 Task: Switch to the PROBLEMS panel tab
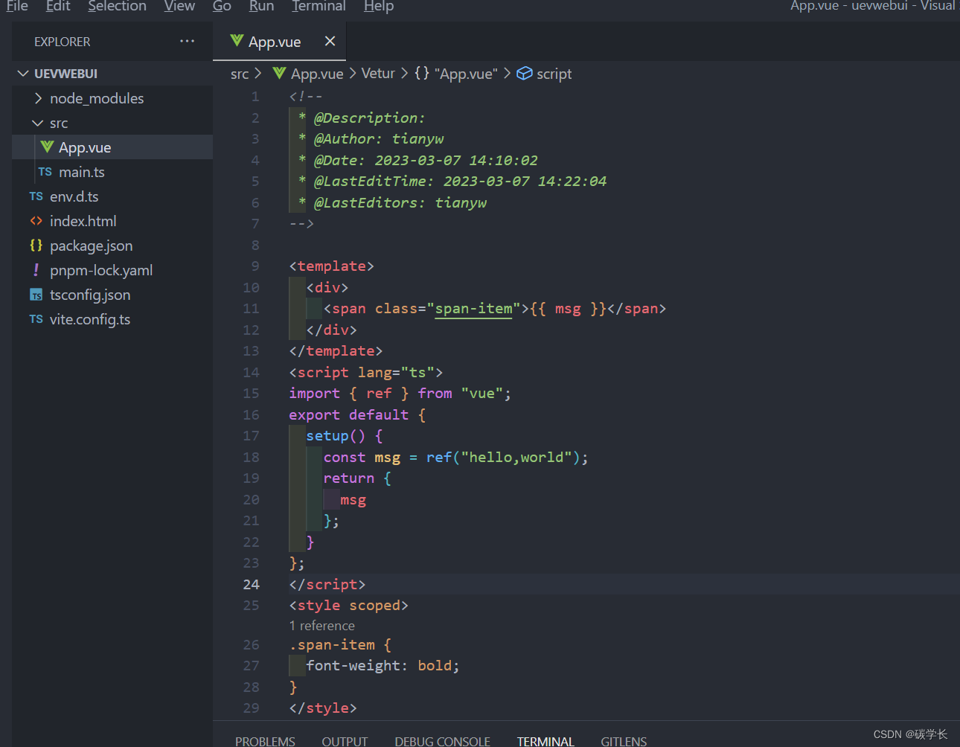click(265, 741)
